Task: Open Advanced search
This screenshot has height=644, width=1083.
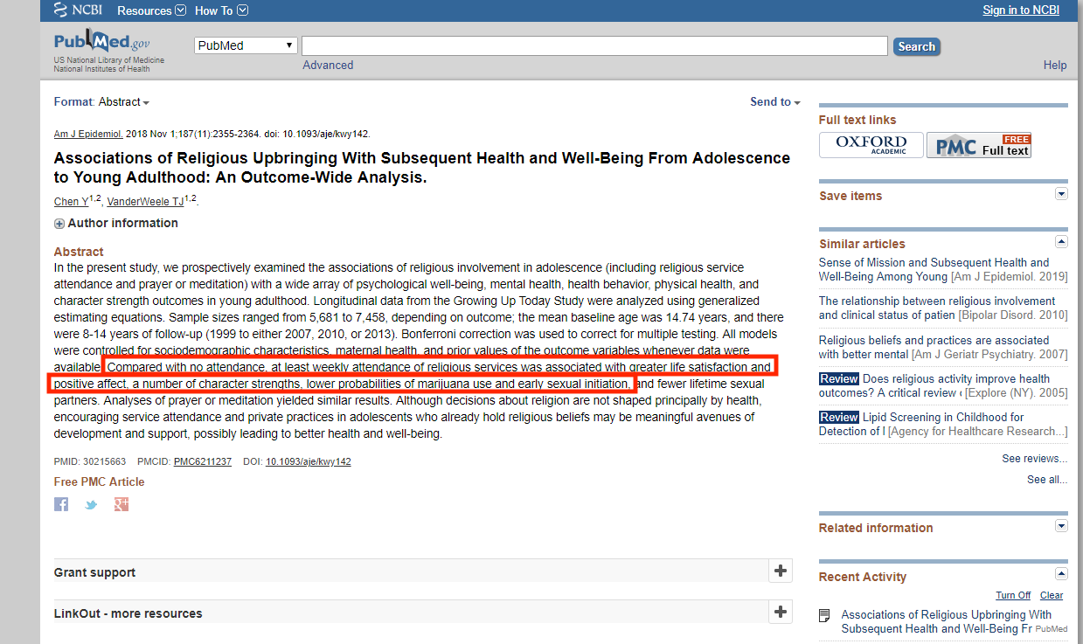Action: [x=328, y=65]
